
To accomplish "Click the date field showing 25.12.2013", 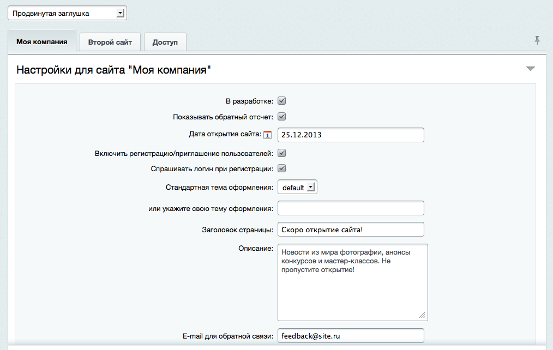I will click(x=351, y=135).
